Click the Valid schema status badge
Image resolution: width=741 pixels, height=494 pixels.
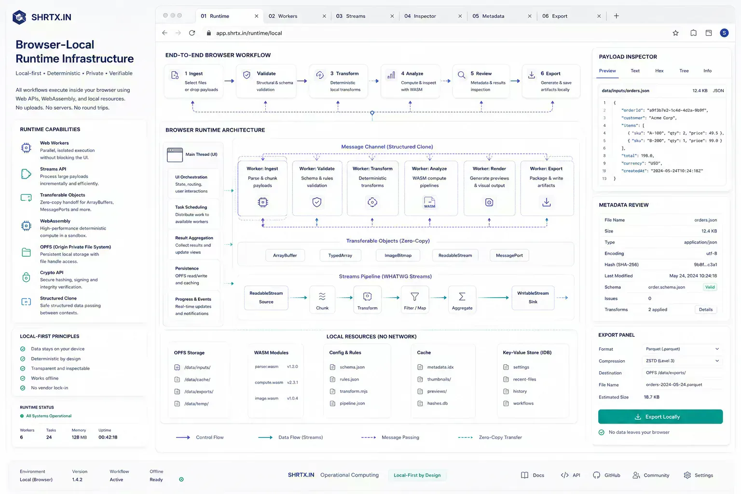coord(710,287)
